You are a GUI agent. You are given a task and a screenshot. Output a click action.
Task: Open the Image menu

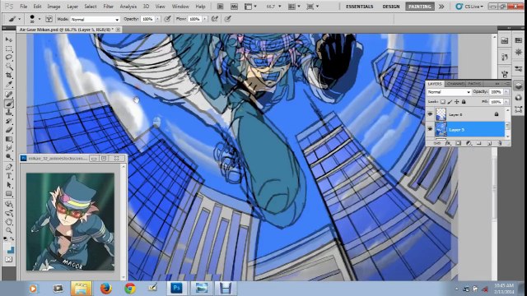(54, 7)
